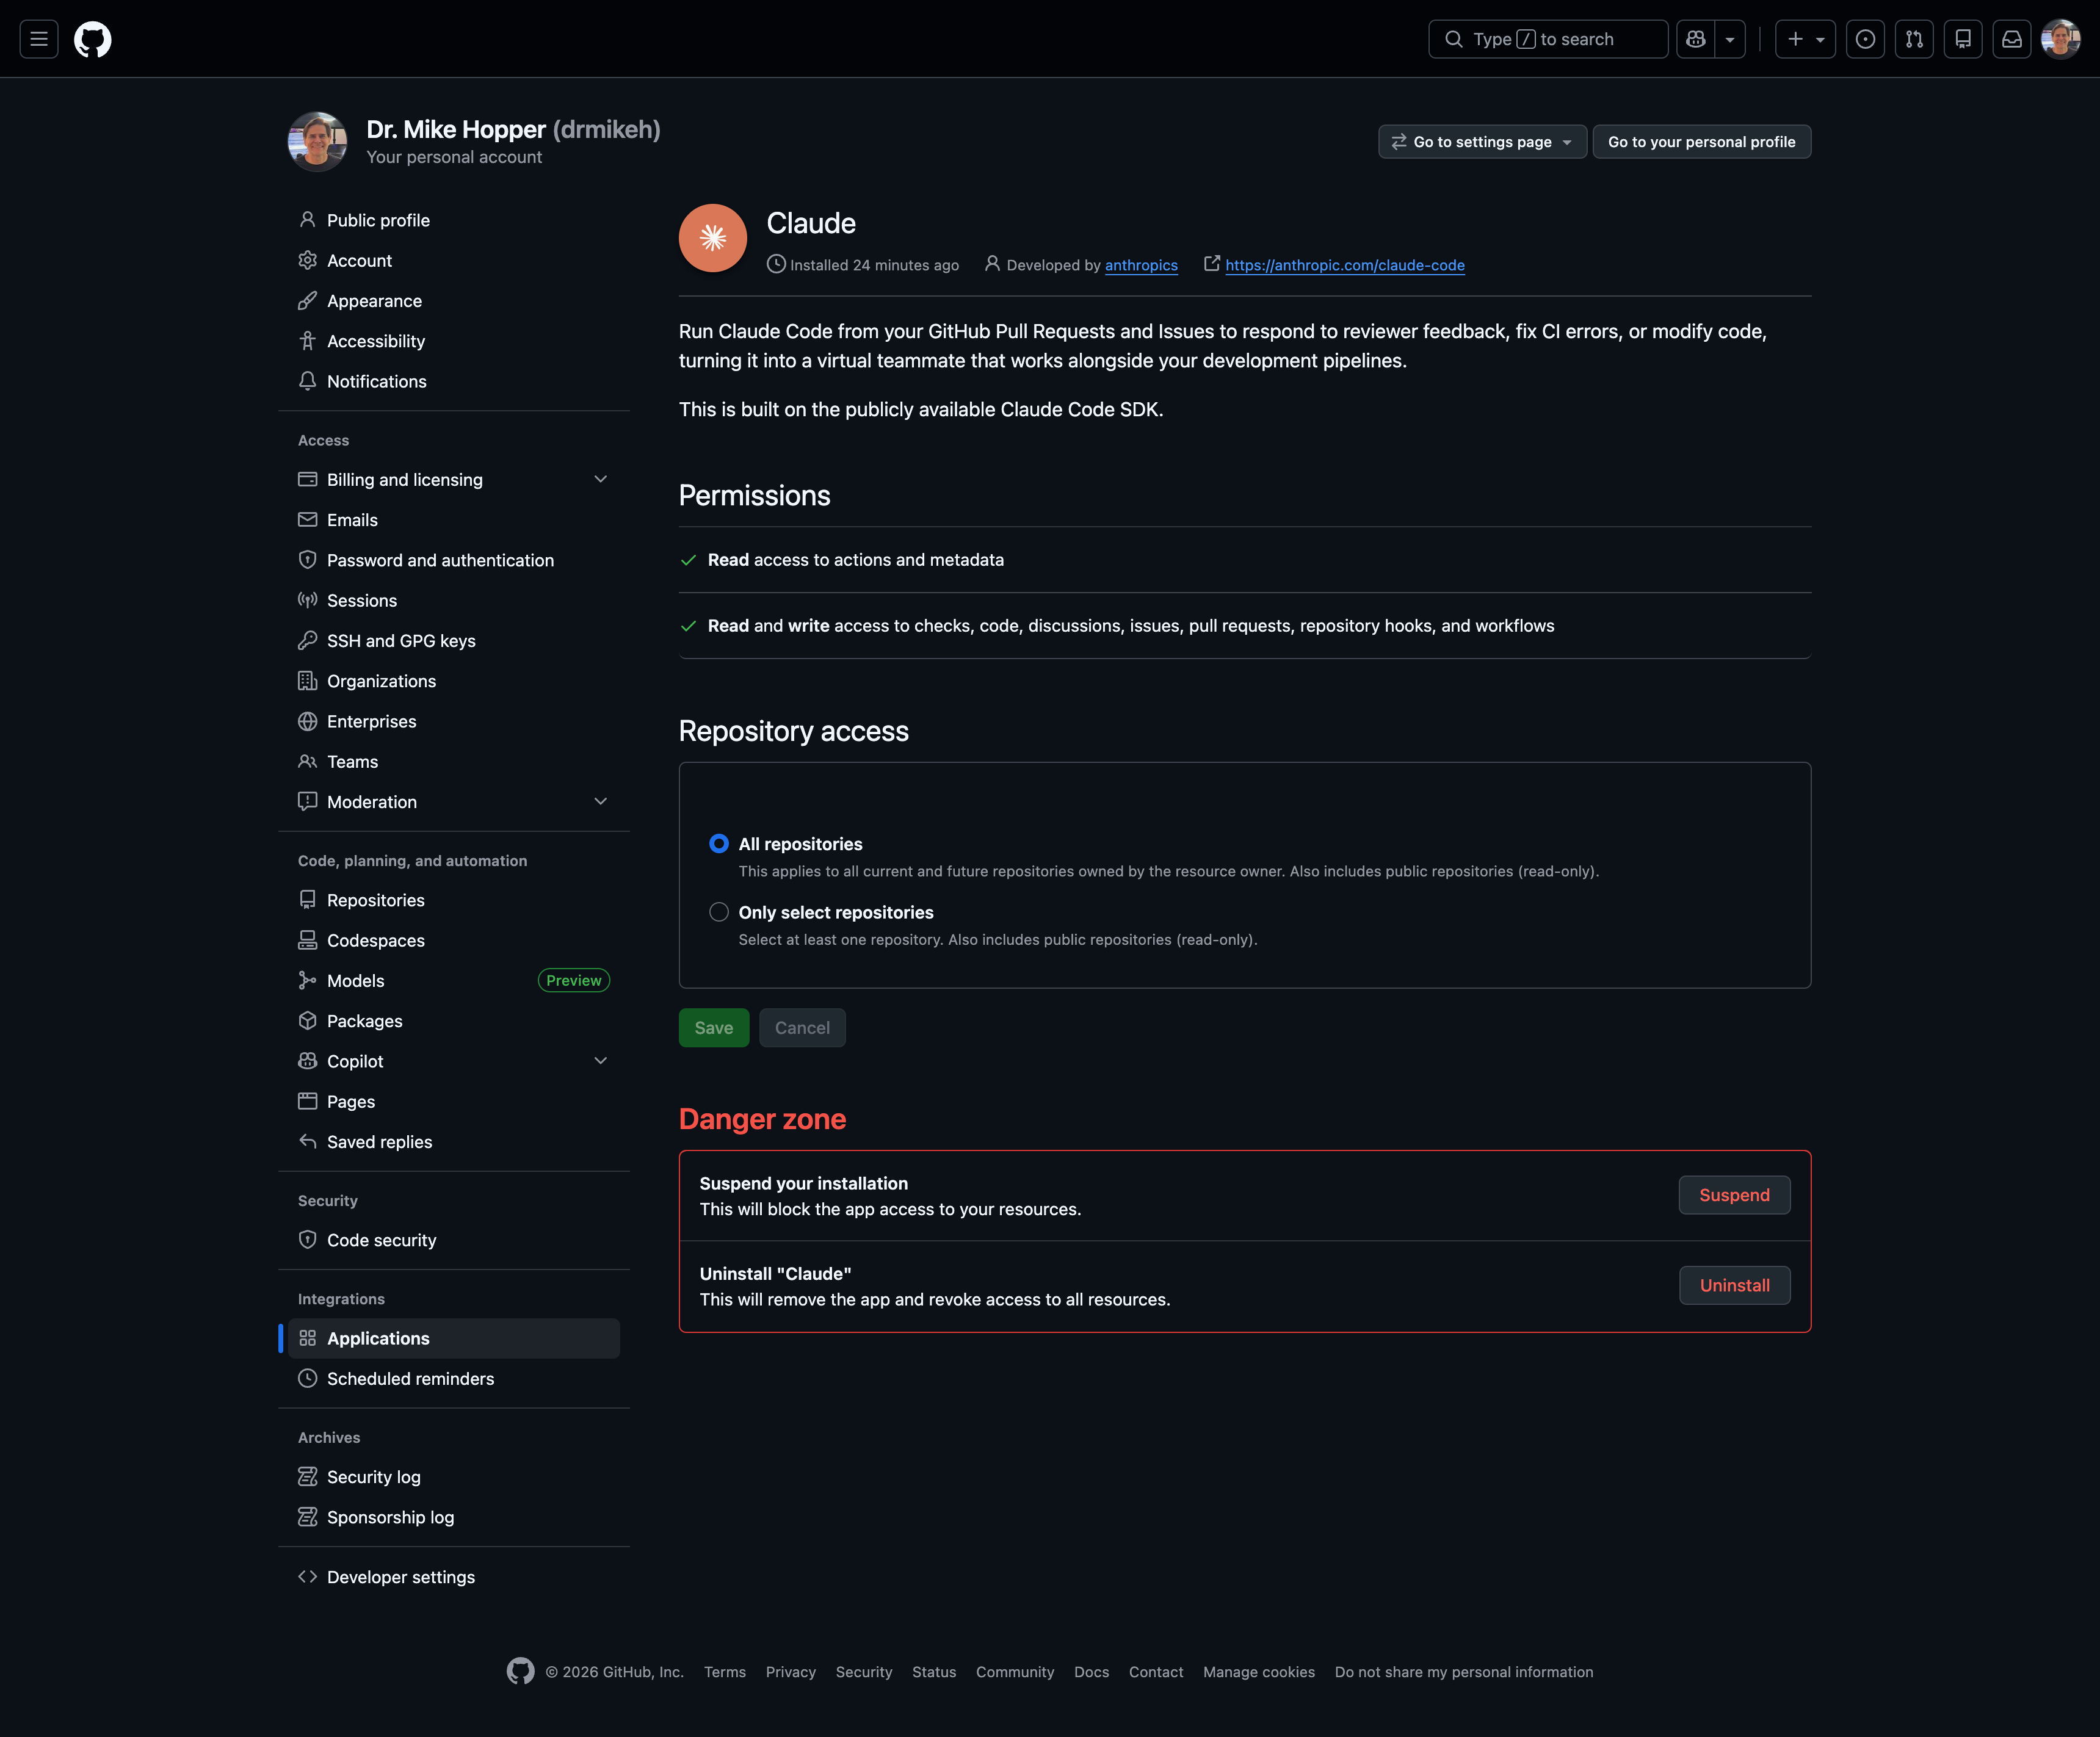This screenshot has height=1737, width=2100.
Task: Go to the GitHub homepage logo
Action: [93, 39]
